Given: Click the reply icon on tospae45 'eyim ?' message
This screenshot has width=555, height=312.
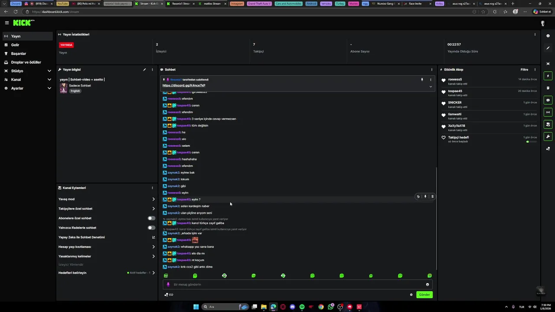Looking at the screenshot, I should tap(418, 196).
